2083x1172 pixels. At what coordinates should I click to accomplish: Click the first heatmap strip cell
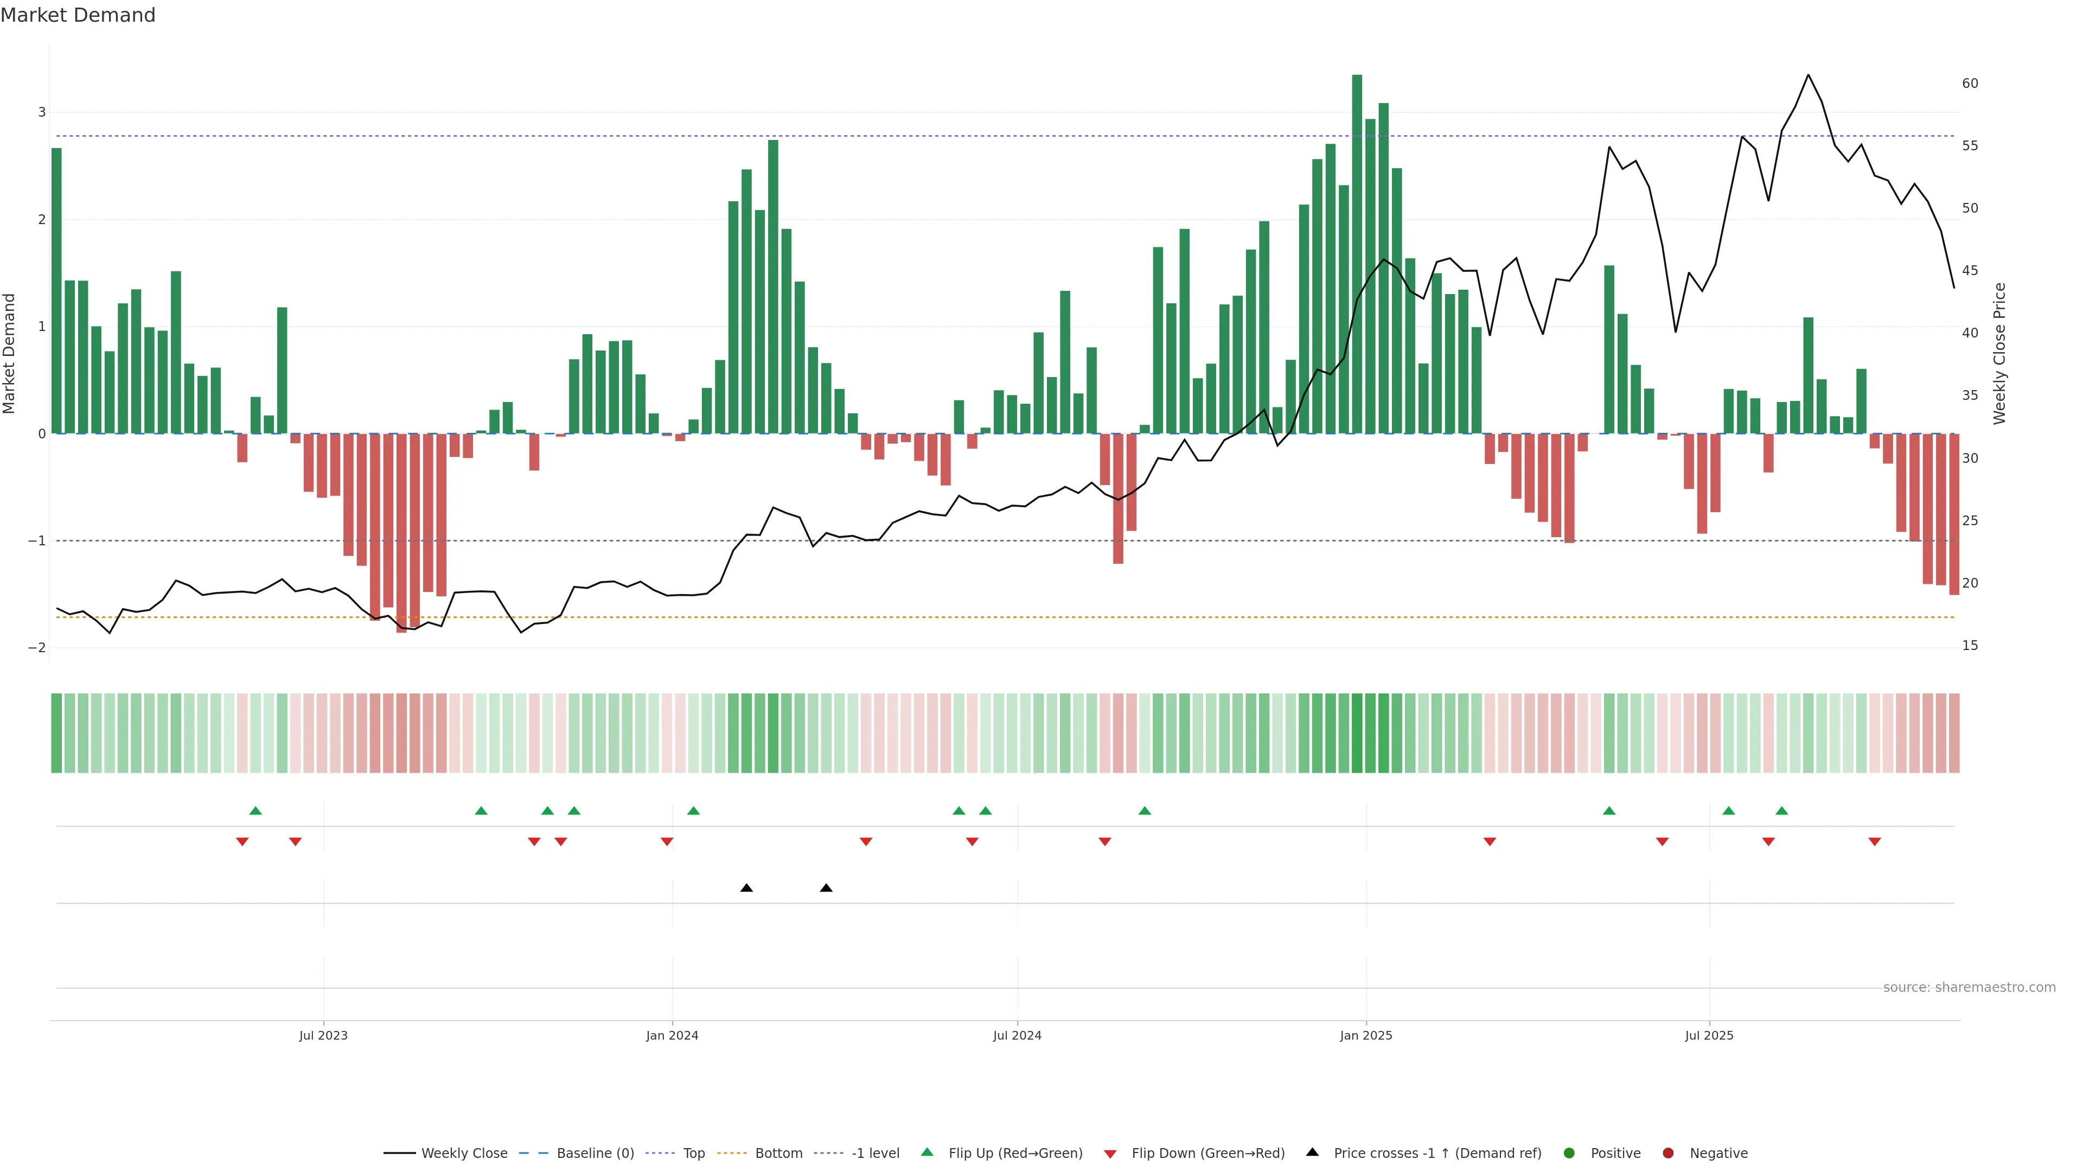click(x=56, y=733)
